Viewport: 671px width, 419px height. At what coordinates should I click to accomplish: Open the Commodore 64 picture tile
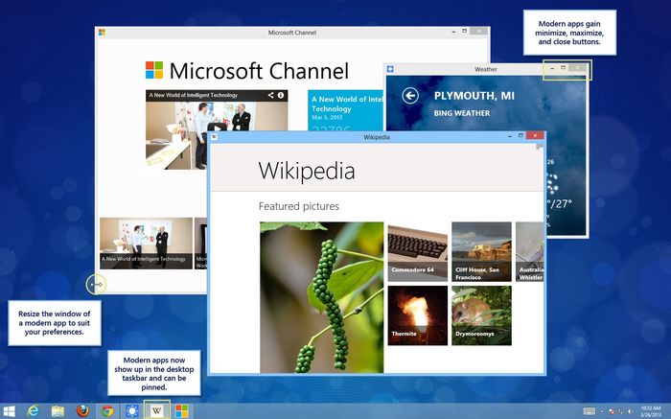click(417, 251)
